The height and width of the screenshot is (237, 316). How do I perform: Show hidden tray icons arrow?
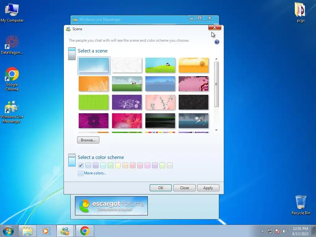262,231
